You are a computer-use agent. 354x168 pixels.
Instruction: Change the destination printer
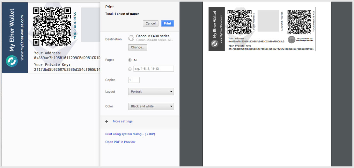tap(138, 47)
